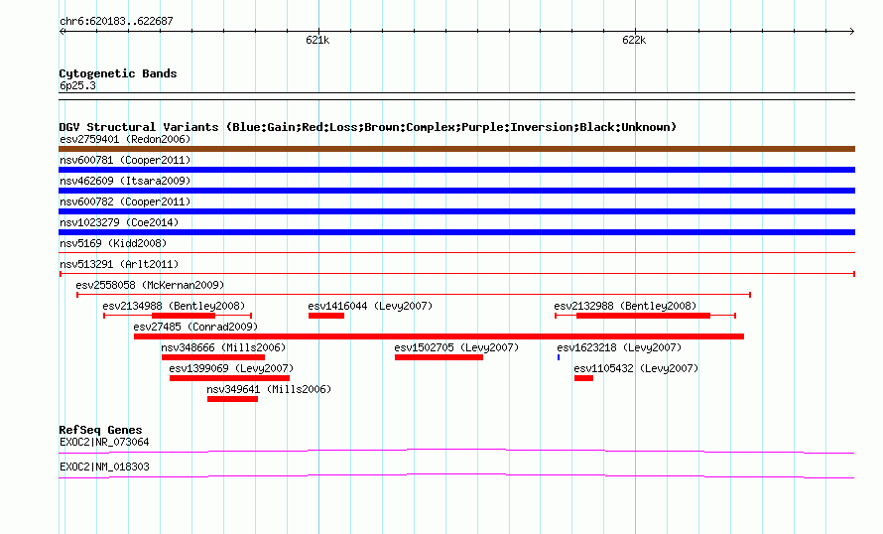Click the RefSeq Genes track heading
Screen dimensions: 883x534
pyautogui.click(x=100, y=430)
